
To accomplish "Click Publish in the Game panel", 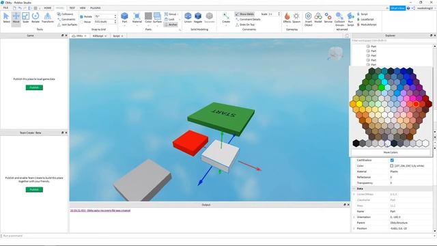I will tap(34, 87).
